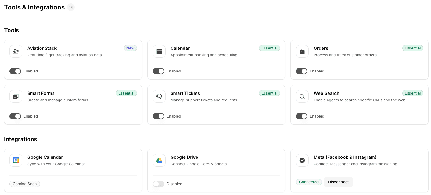Select the Smart Tickets headset icon
431x195 pixels.
(x=159, y=96)
